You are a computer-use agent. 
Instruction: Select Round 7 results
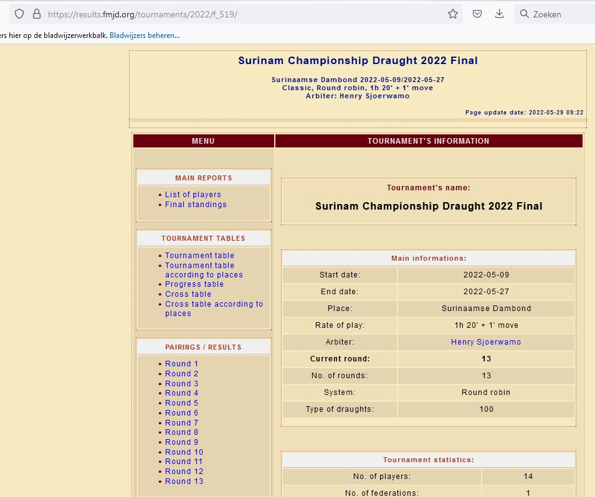(181, 423)
